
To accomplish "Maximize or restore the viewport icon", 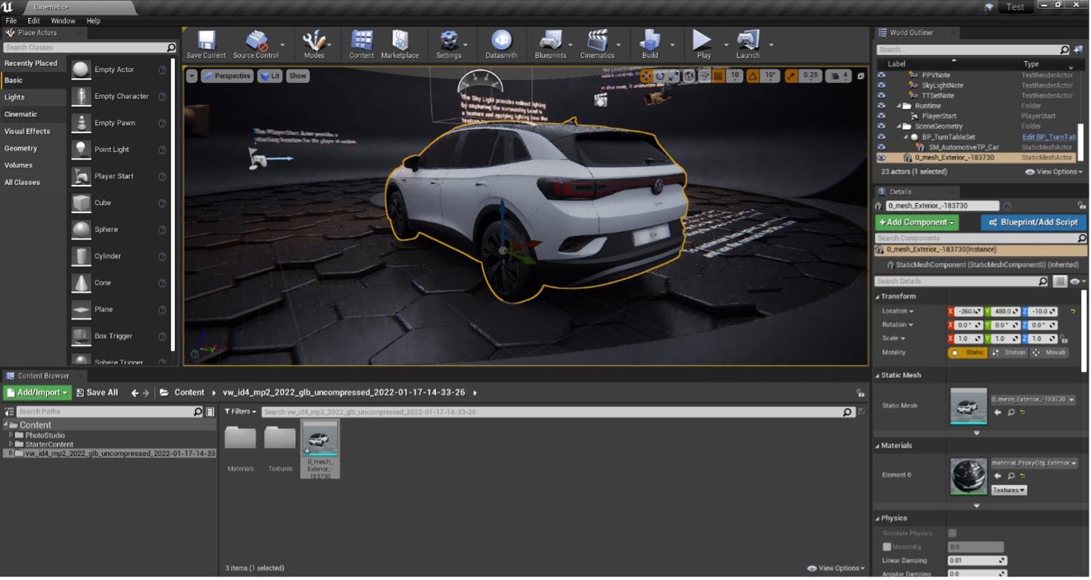I will click(x=861, y=76).
